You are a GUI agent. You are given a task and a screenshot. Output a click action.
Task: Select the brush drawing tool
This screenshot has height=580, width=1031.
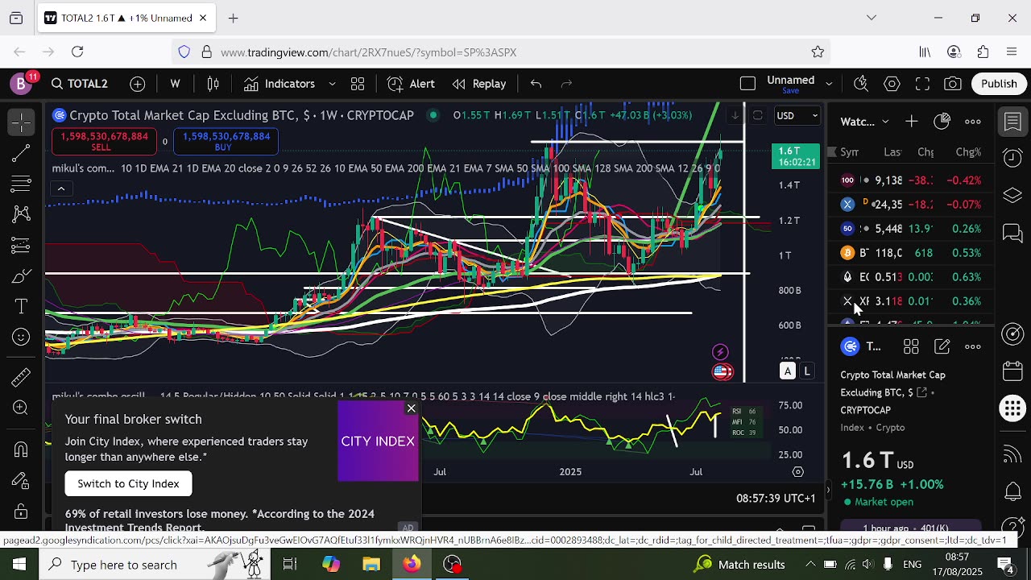(x=22, y=276)
